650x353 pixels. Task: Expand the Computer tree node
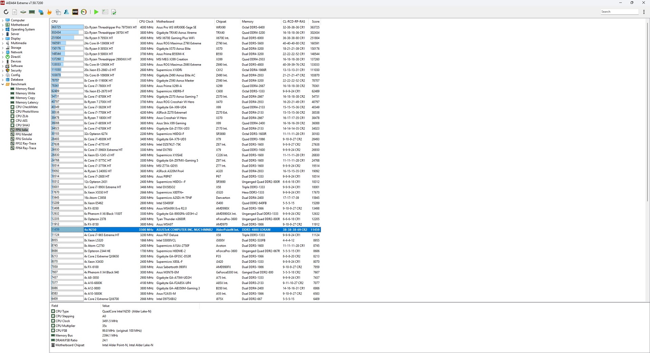(x=3, y=20)
